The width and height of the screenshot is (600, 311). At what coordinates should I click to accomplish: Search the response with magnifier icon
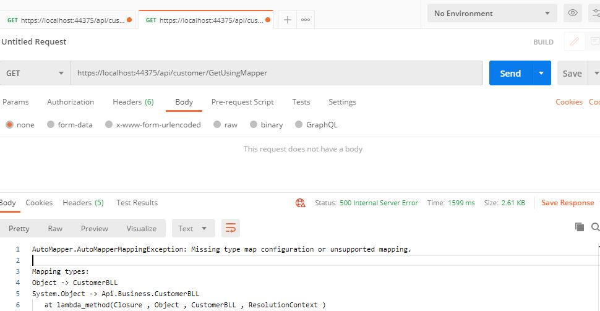click(596, 227)
